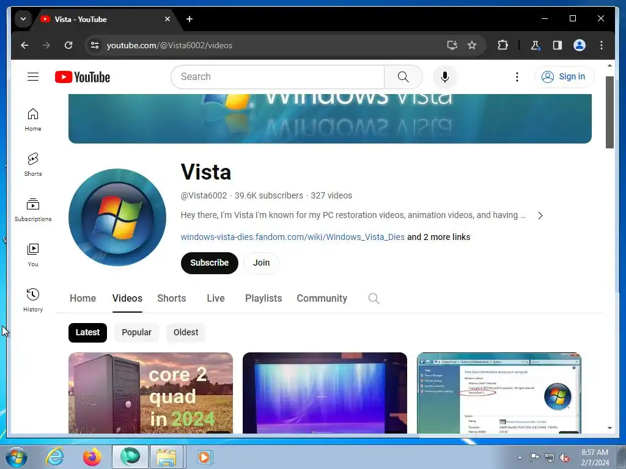Image resolution: width=626 pixels, height=469 pixels.
Task: View site information icon in the address bar
Action: click(x=95, y=45)
